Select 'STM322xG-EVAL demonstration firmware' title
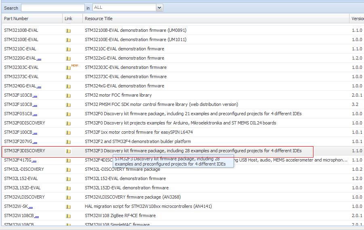 pos(124,58)
